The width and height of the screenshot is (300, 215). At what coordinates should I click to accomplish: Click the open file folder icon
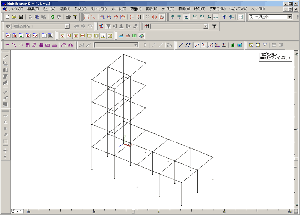(14, 17)
